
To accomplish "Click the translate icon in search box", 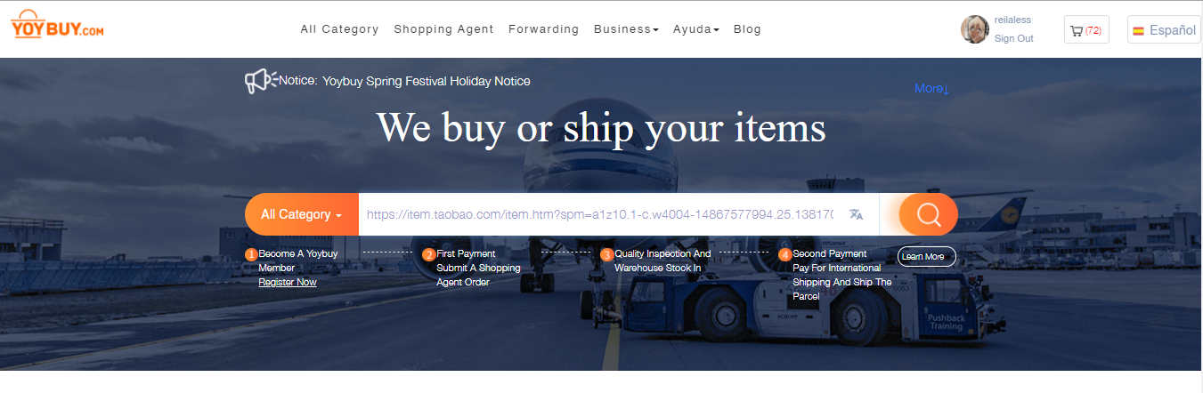I will tap(856, 214).
